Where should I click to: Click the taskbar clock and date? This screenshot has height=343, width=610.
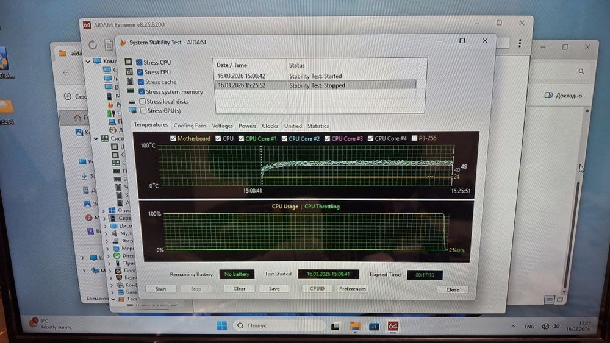tap(579, 326)
